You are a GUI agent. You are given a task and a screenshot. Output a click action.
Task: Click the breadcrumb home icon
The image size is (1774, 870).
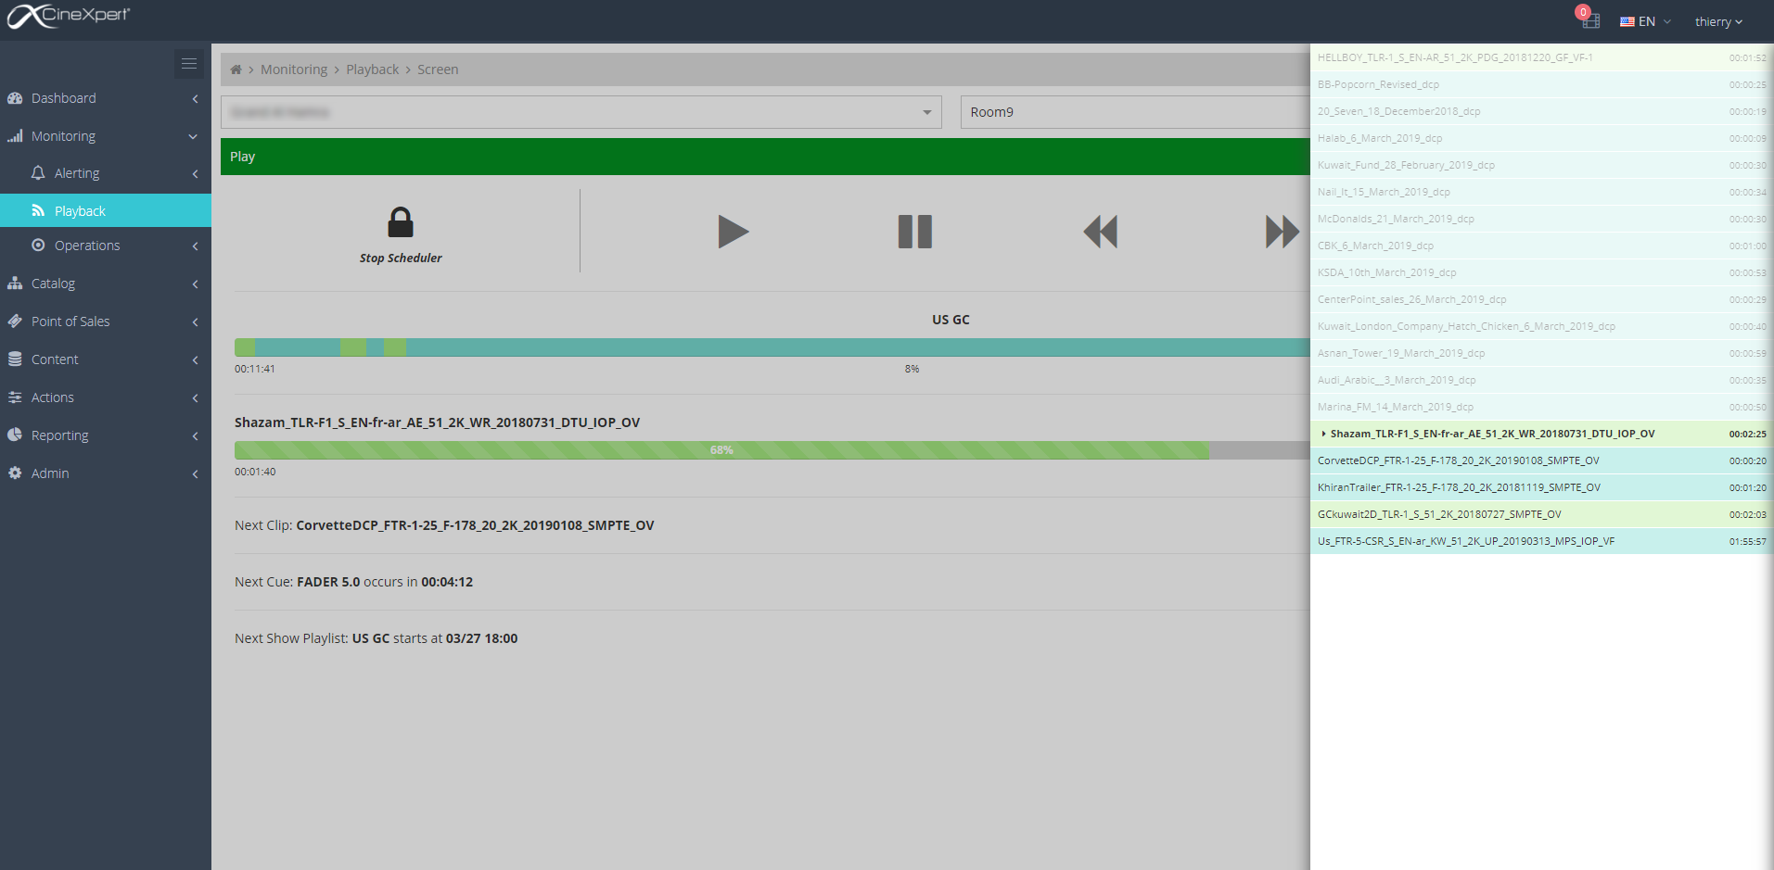point(236,69)
